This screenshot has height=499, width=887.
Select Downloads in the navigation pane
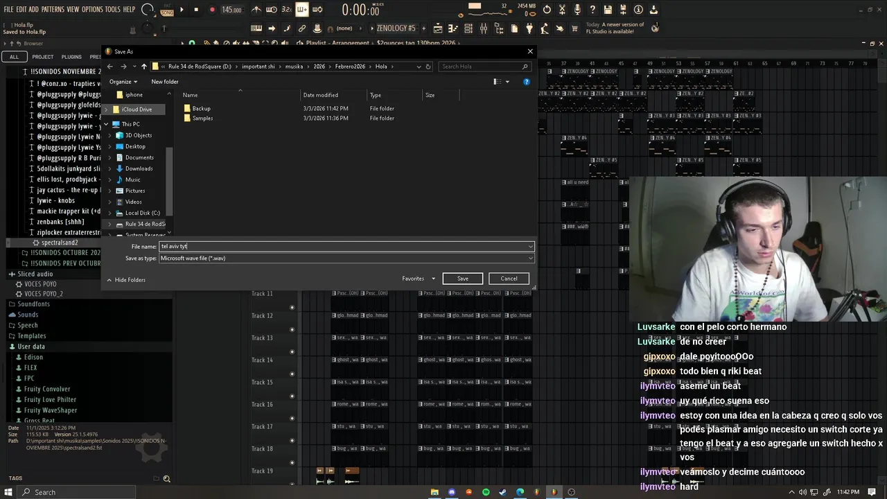[139, 168]
